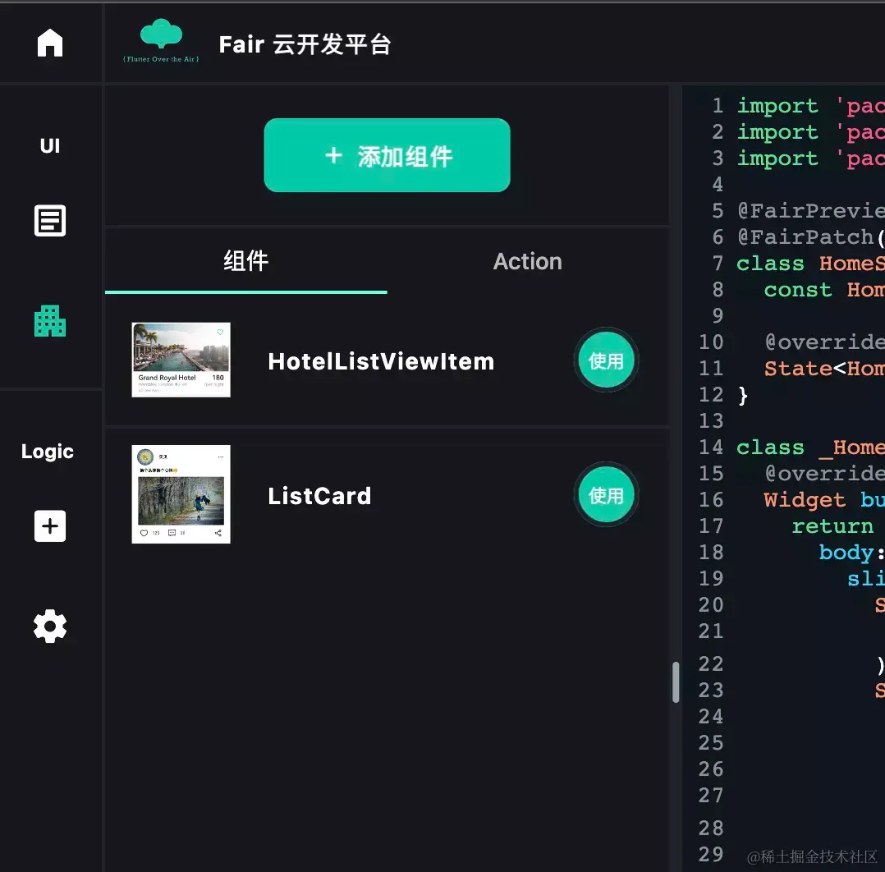Viewport: 885px width, 872px height.
Task: Open the document layout icon under UI
Action: click(49, 221)
